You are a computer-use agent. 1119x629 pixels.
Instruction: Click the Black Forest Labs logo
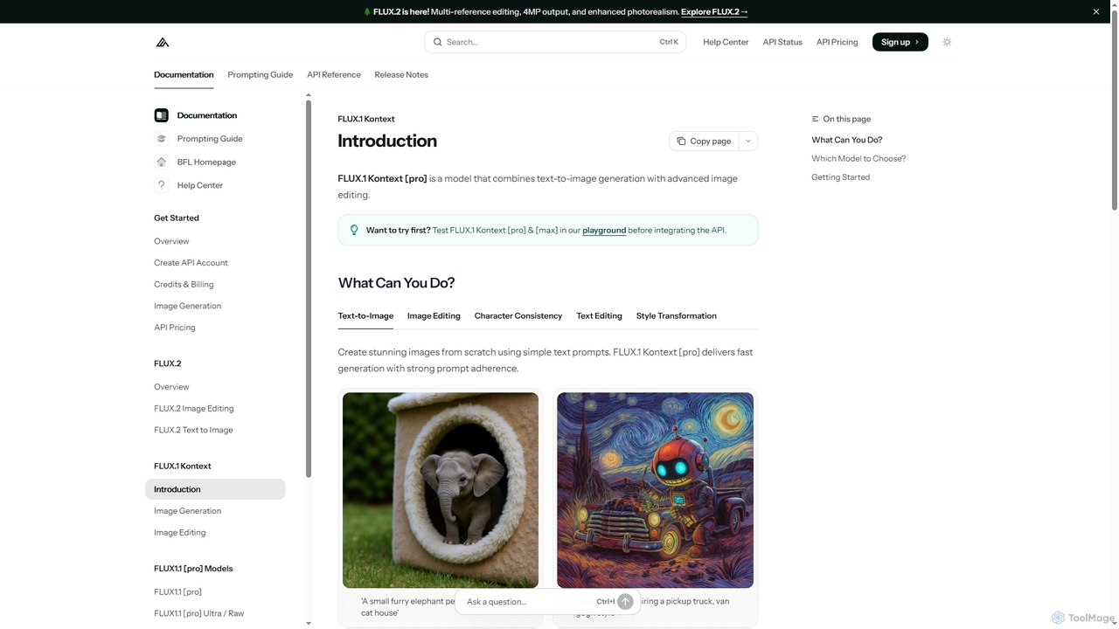point(163,42)
